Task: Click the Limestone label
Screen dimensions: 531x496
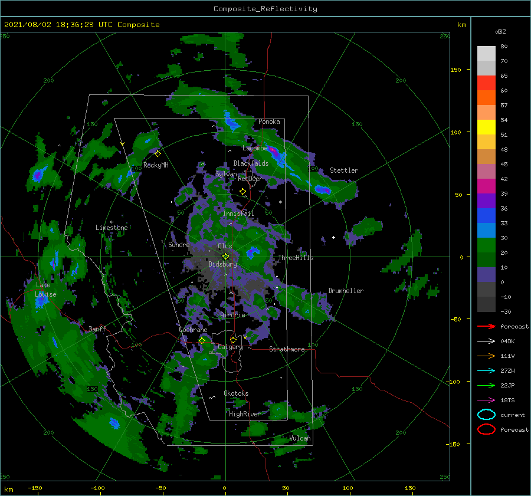Action: pos(112,228)
